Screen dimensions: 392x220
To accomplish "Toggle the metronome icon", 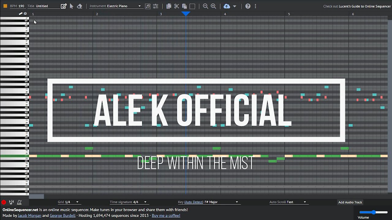I will pyautogui.click(x=19, y=202).
